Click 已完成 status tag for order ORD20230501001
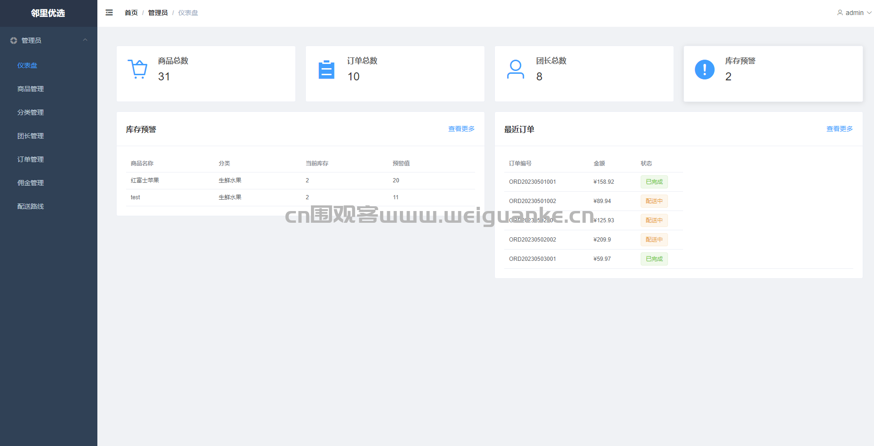This screenshot has height=446, width=874. pyautogui.click(x=654, y=182)
